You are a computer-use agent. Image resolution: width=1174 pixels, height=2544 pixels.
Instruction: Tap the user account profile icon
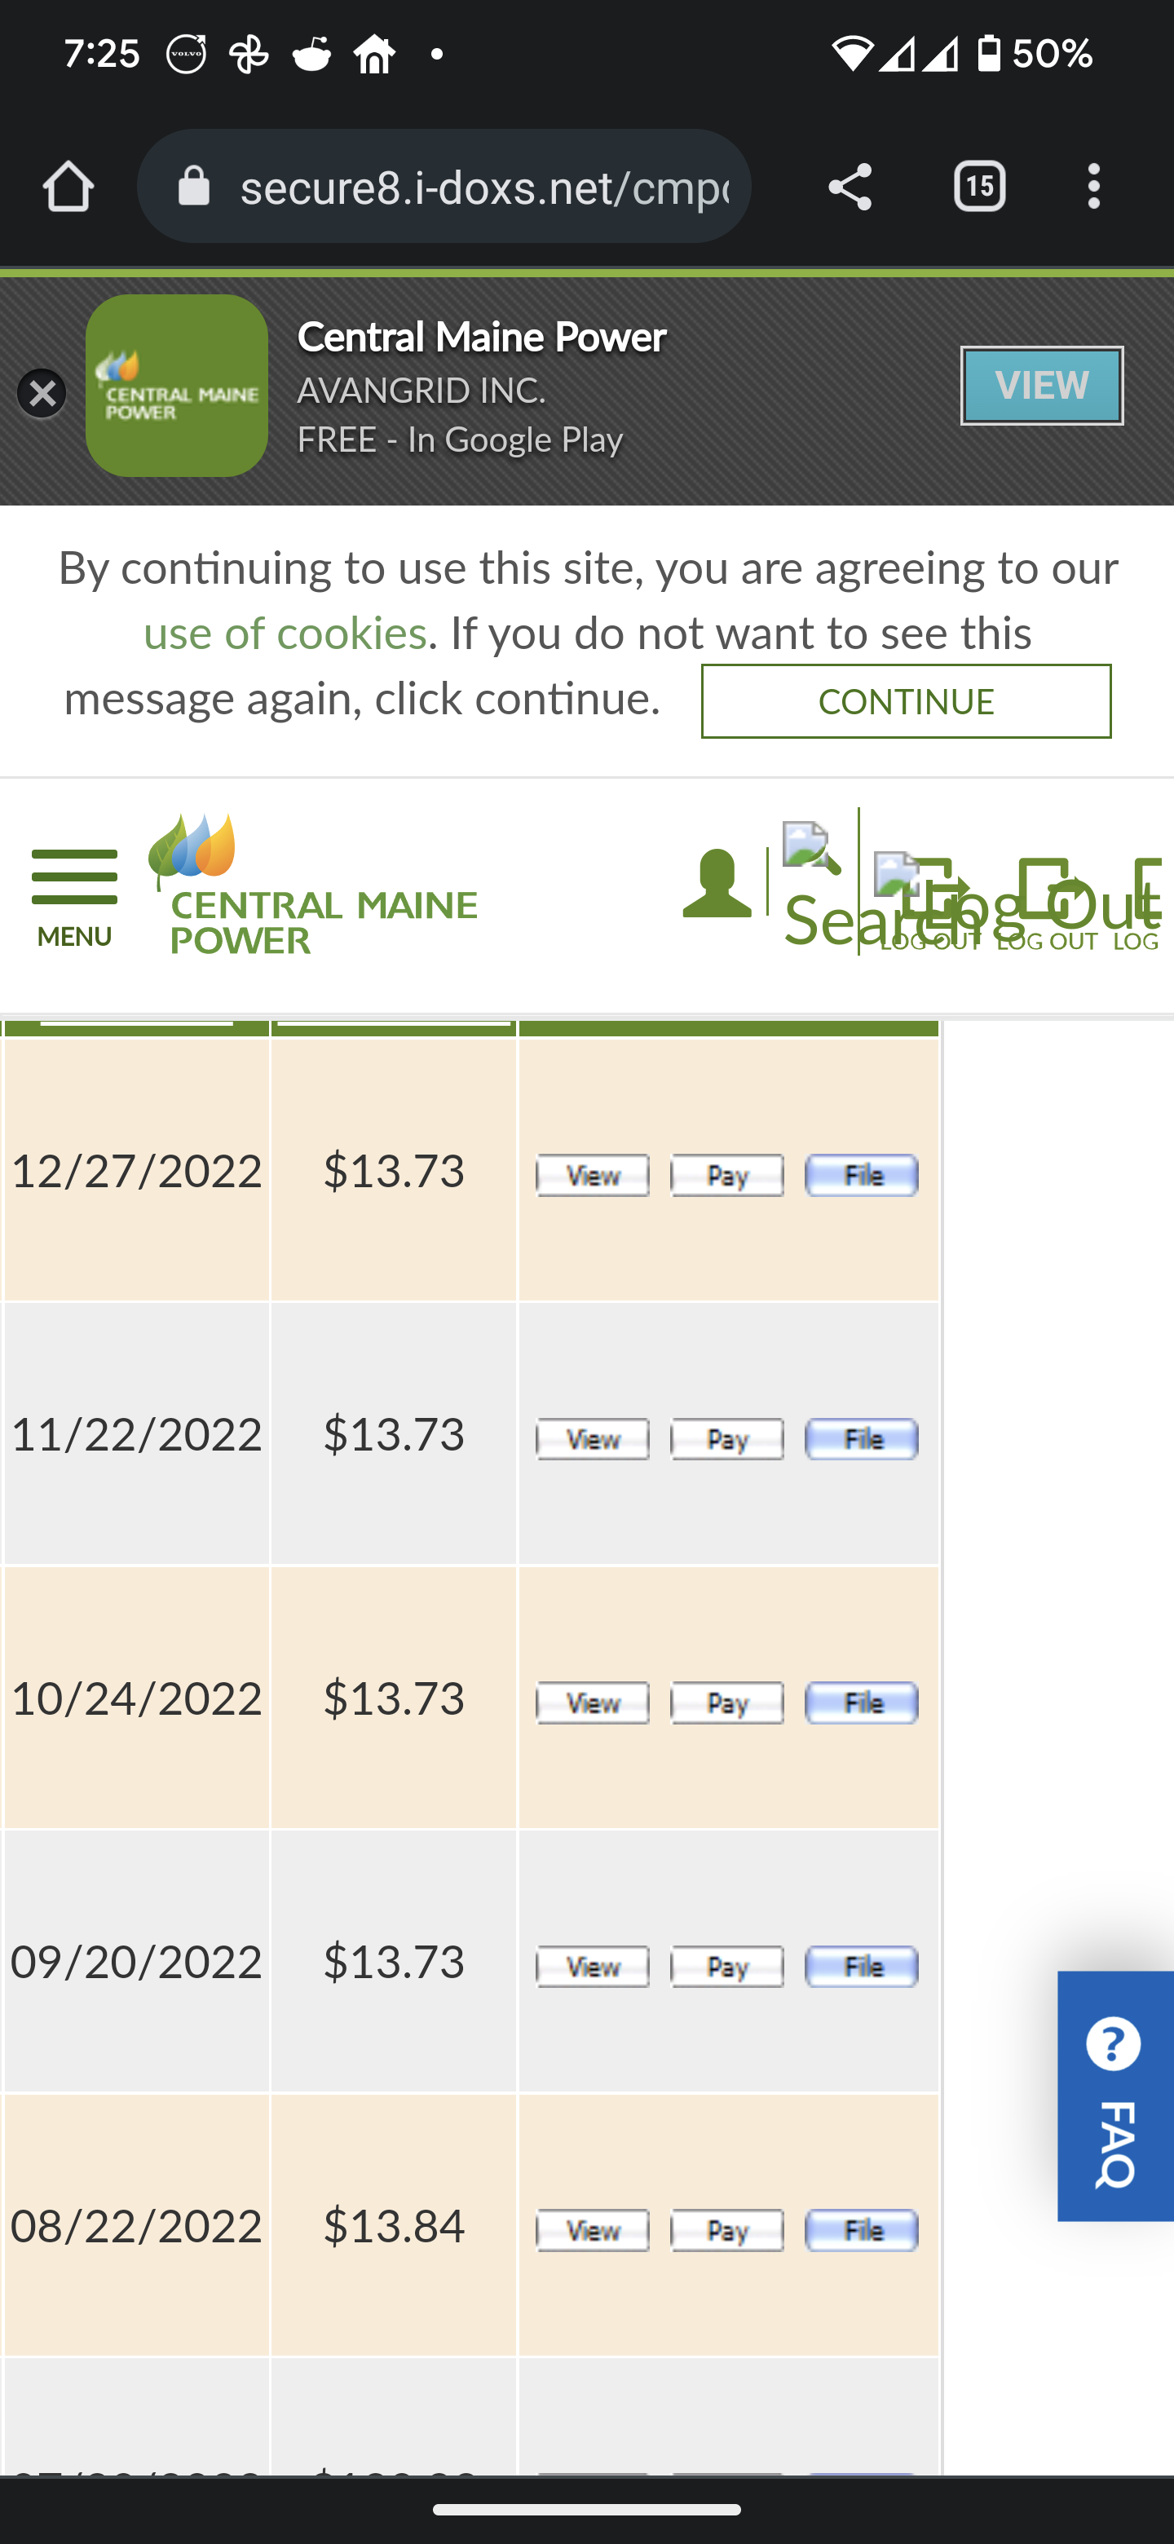[x=717, y=882]
